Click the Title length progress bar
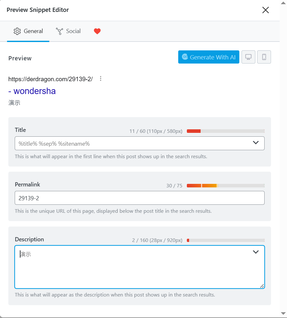Image resolution: width=287 pixels, height=318 pixels. (226, 131)
